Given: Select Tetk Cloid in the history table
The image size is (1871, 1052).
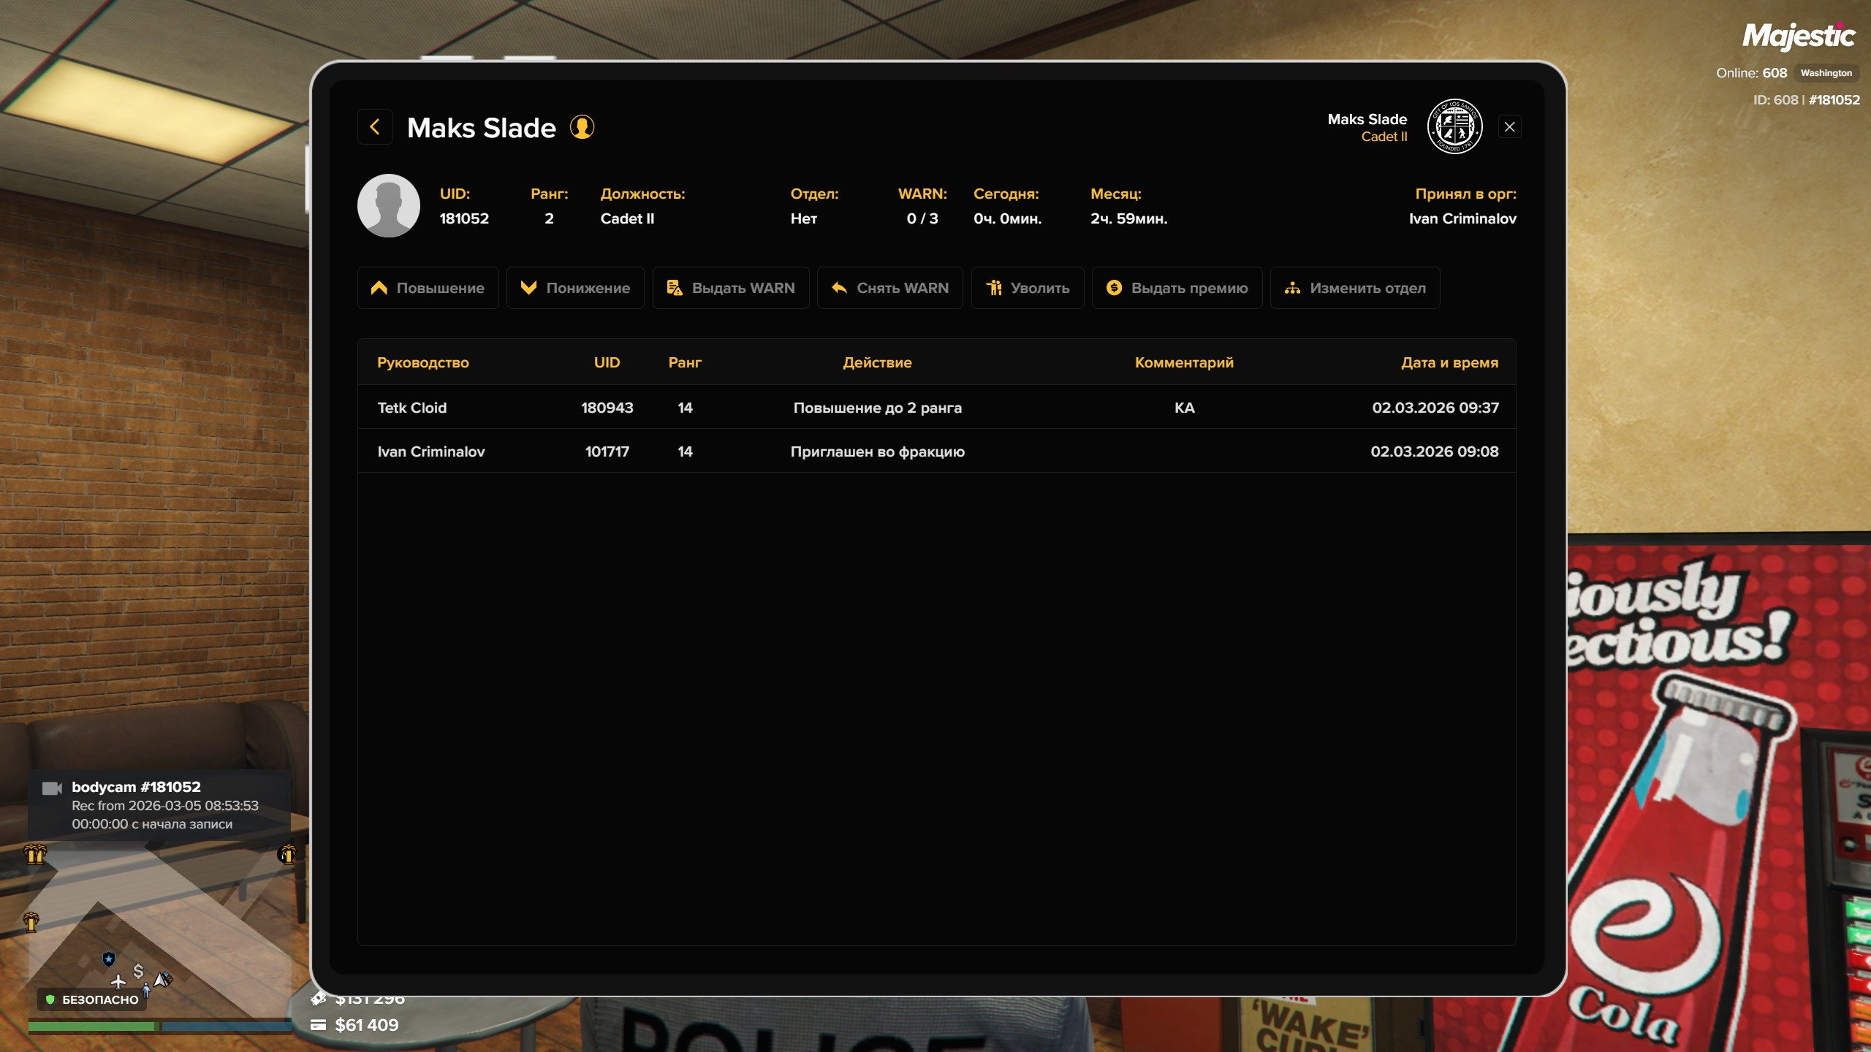Looking at the screenshot, I should 412,408.
